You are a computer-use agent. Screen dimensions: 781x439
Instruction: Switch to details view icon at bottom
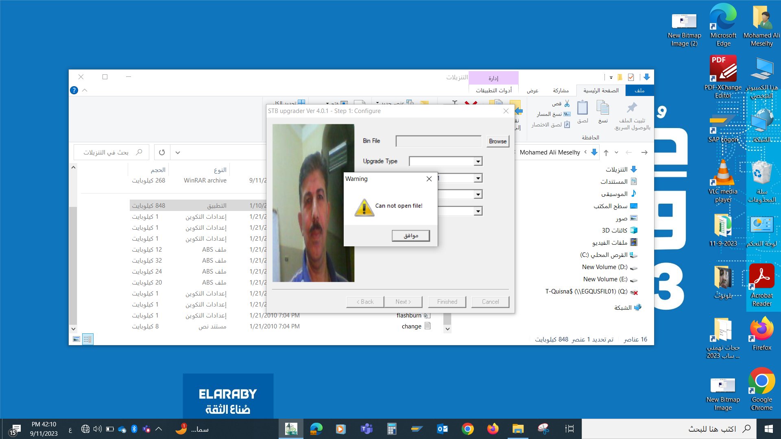point(87,339)
